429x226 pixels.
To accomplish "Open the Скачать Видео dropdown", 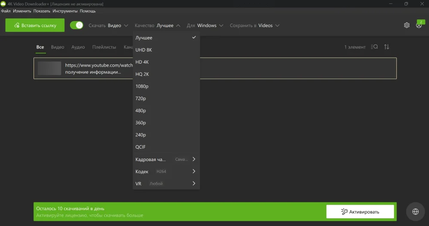I will (x=109, y=25).
